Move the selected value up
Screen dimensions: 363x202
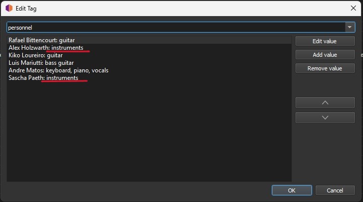325,103
